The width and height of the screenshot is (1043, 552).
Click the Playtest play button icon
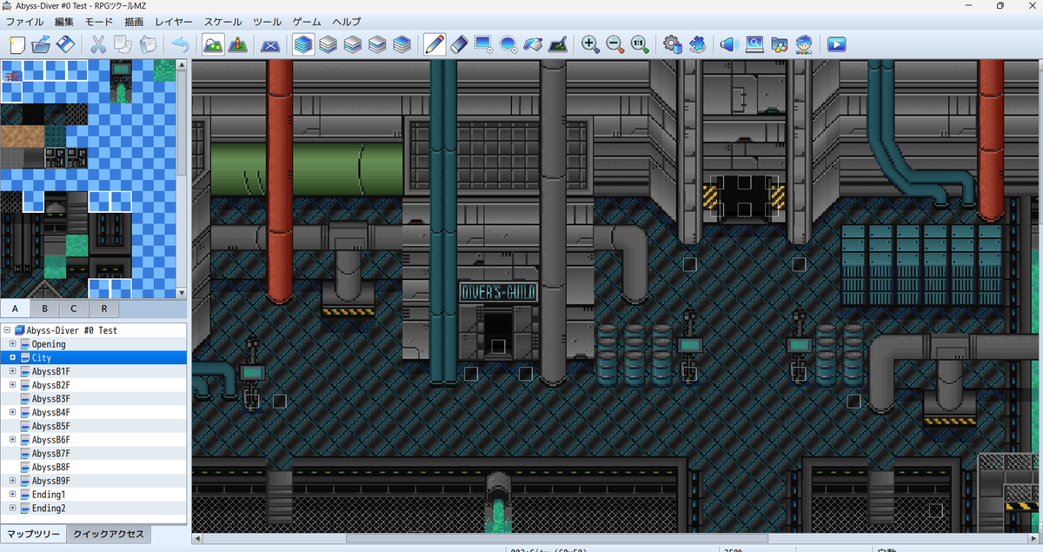click(836, 44)
